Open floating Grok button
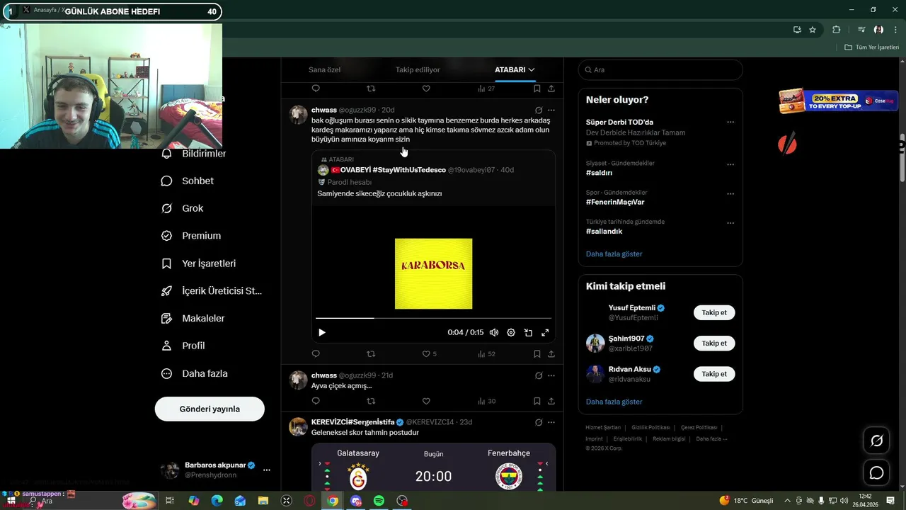 point(876,441)
